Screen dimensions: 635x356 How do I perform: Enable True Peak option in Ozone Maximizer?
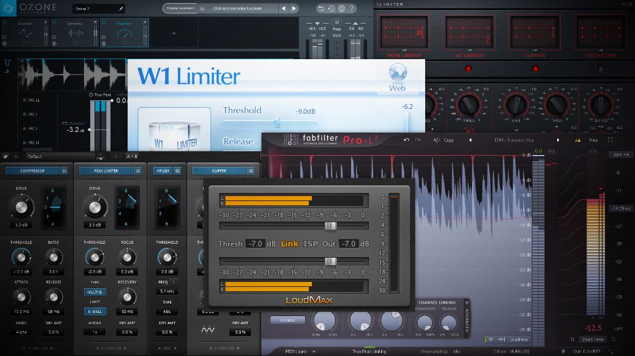click(x=91, y=95)
